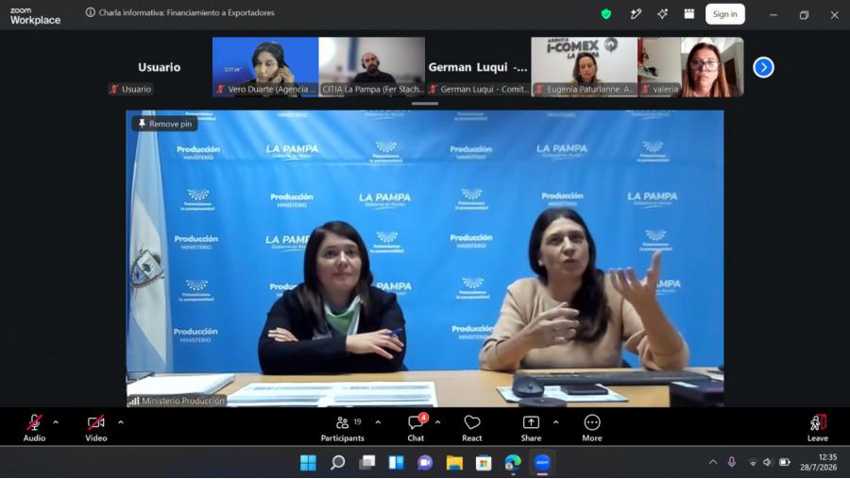Open green encryption shield info
Image resolution: width=850 pixels, height=479 pixels.
point(606,14)
